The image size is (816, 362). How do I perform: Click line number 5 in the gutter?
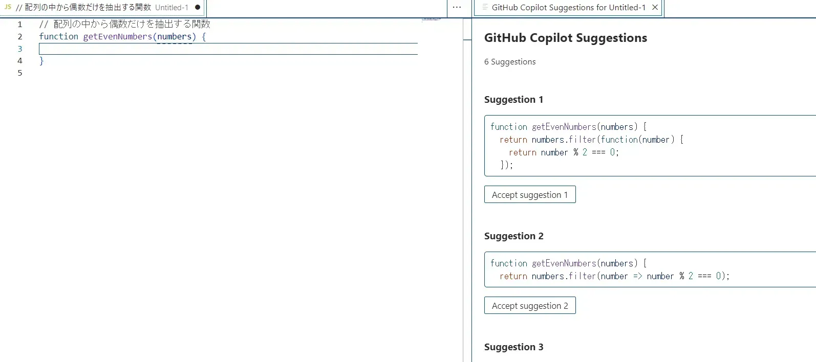[20, 73]
